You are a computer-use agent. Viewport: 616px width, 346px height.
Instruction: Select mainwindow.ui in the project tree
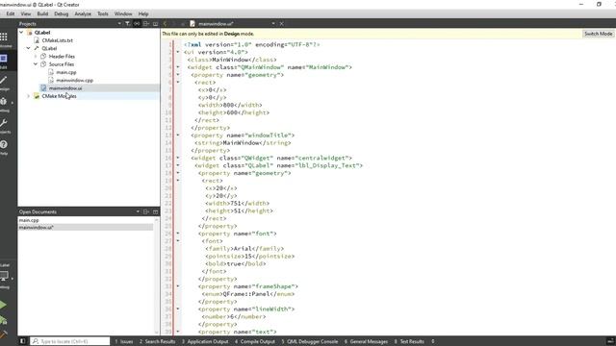65,88
